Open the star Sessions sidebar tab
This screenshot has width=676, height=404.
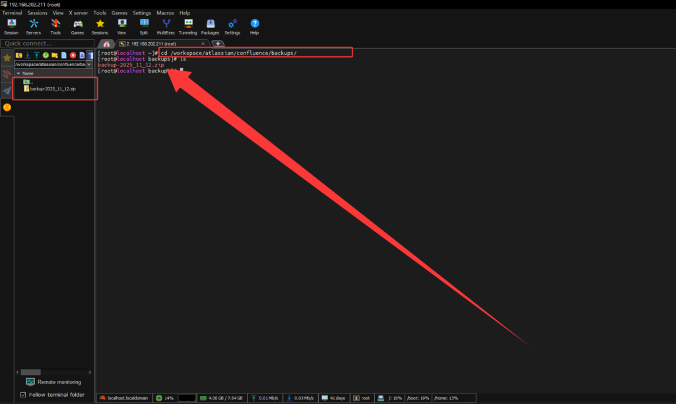tap(7, 58)
